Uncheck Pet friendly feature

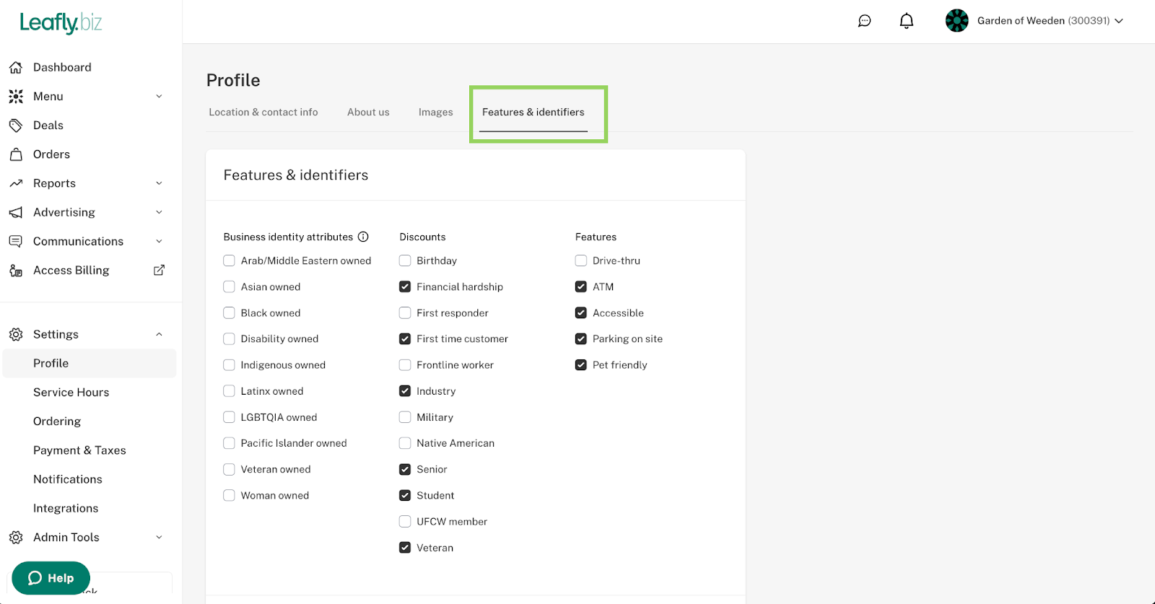581,365
